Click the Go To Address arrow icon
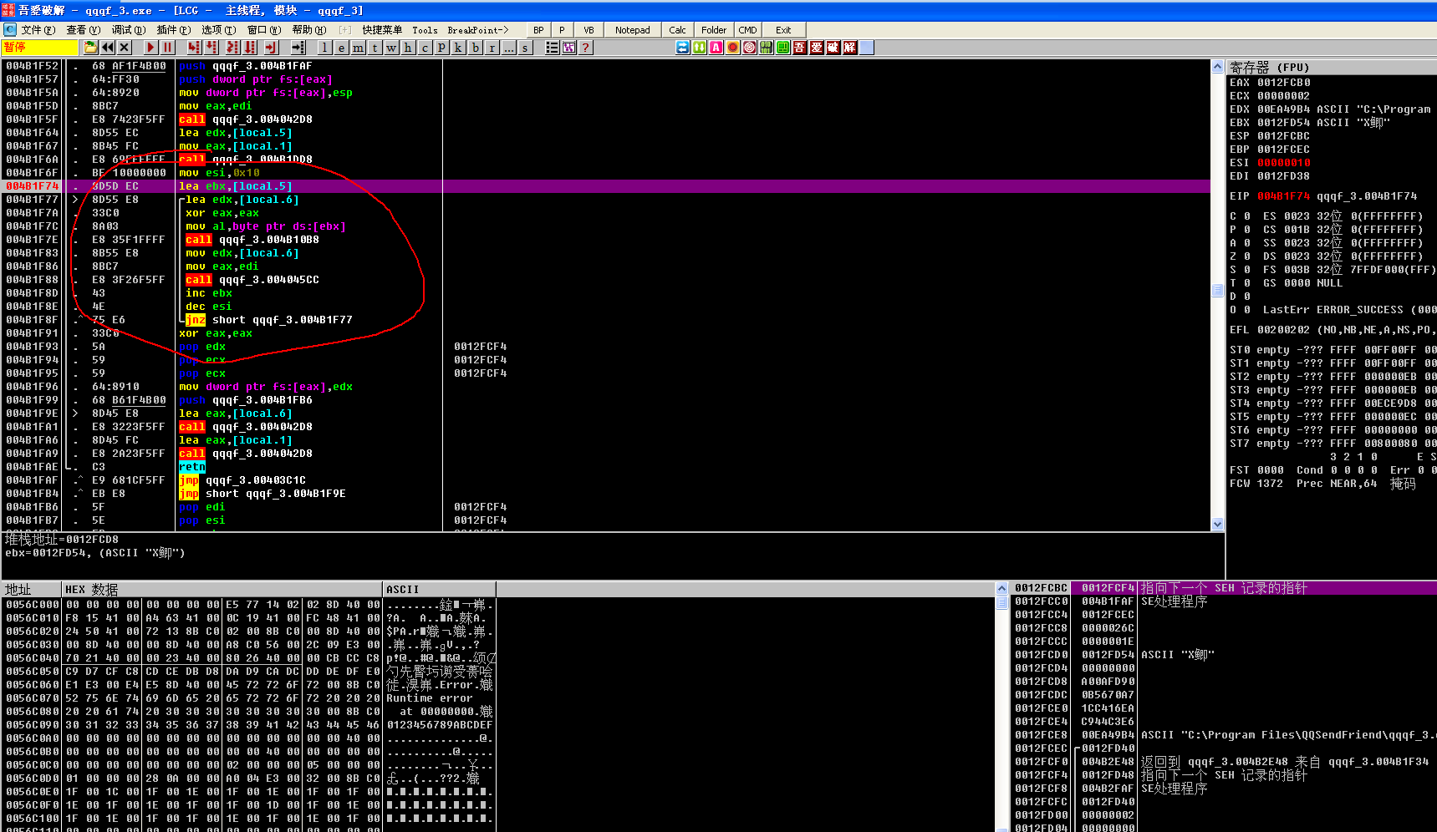The height and width of the screenshot is (832, 1437). pyautogui.click(x=298, y=48)
